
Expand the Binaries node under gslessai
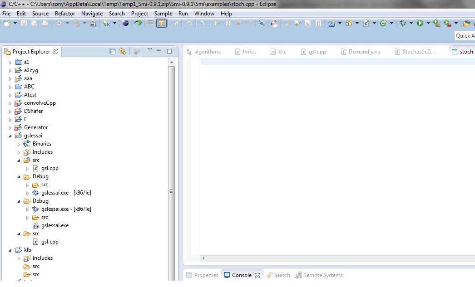pyautogui.click(x=19, y=144)
